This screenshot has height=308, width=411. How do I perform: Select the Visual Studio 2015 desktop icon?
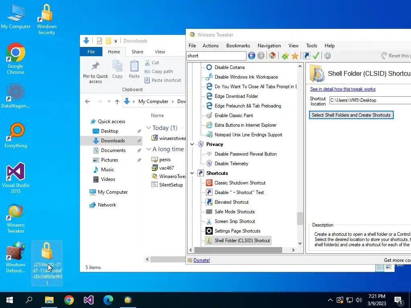16,178
